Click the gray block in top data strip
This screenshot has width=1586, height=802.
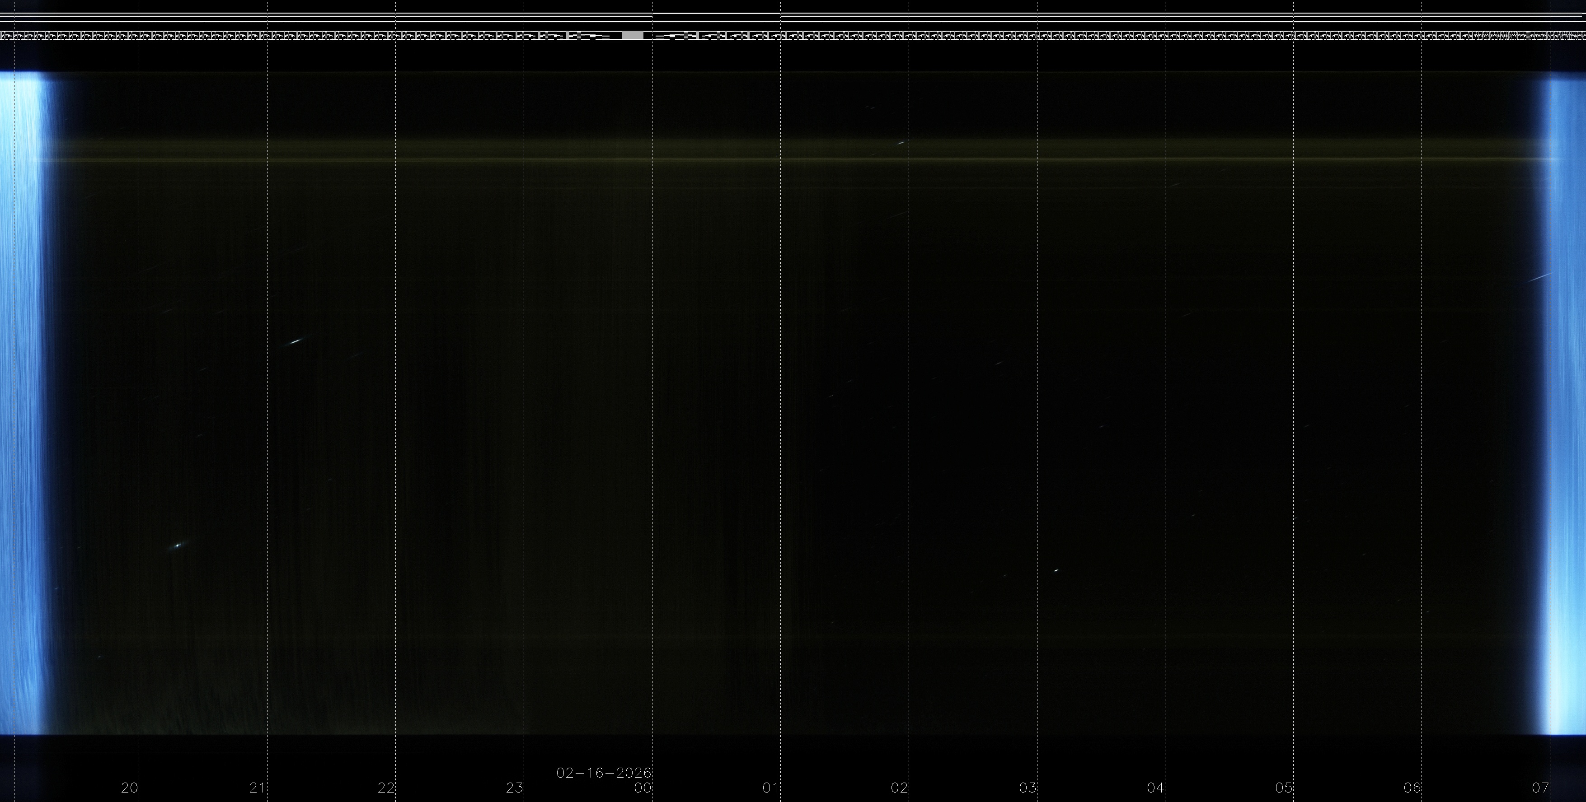[x=632, y=36]
